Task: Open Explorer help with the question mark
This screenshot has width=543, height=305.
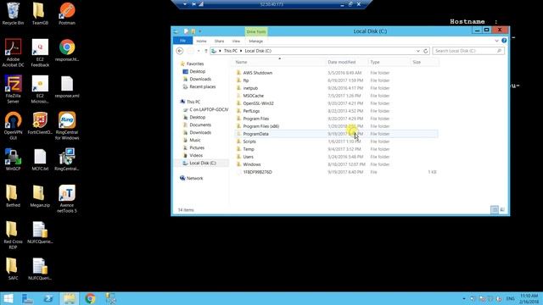Action: click(x=504, y=41)
